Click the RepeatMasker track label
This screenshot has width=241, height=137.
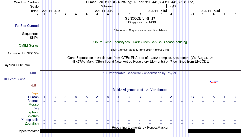click(28, 131)
